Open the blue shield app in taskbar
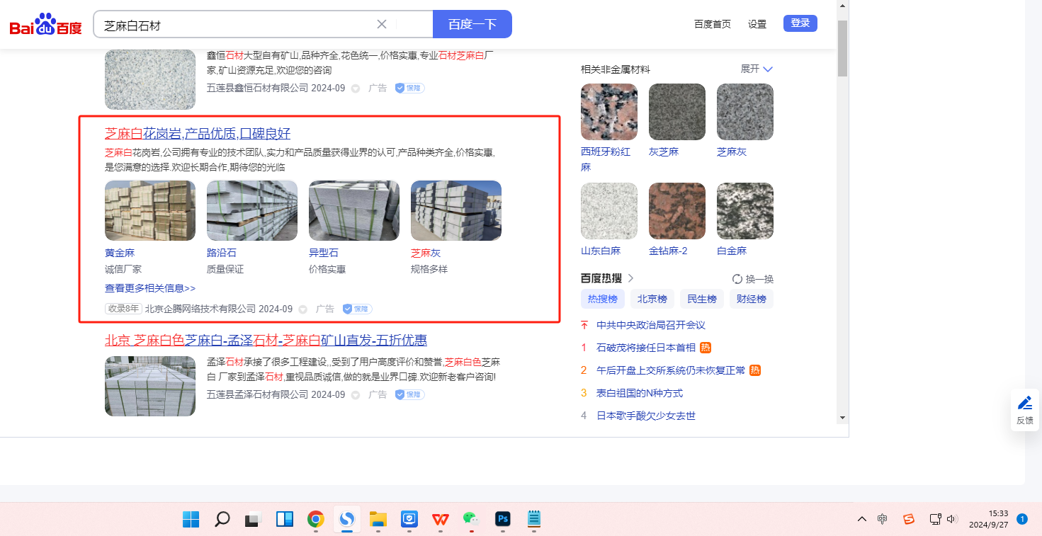This screenshot has height=536, width=1042. tap(409, 519)
